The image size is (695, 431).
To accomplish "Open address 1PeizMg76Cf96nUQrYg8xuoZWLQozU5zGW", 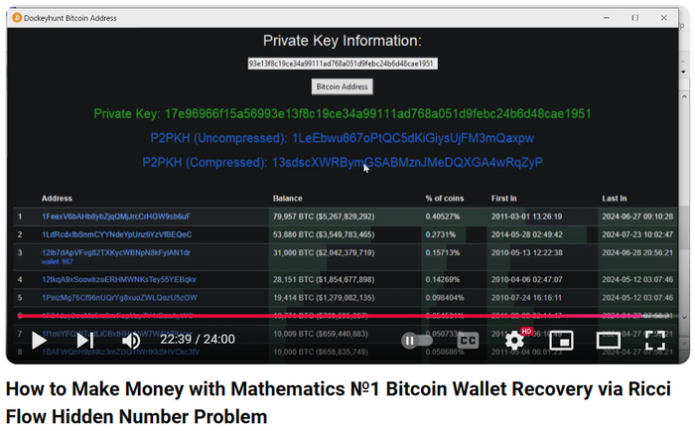I will tap(120, 298).
